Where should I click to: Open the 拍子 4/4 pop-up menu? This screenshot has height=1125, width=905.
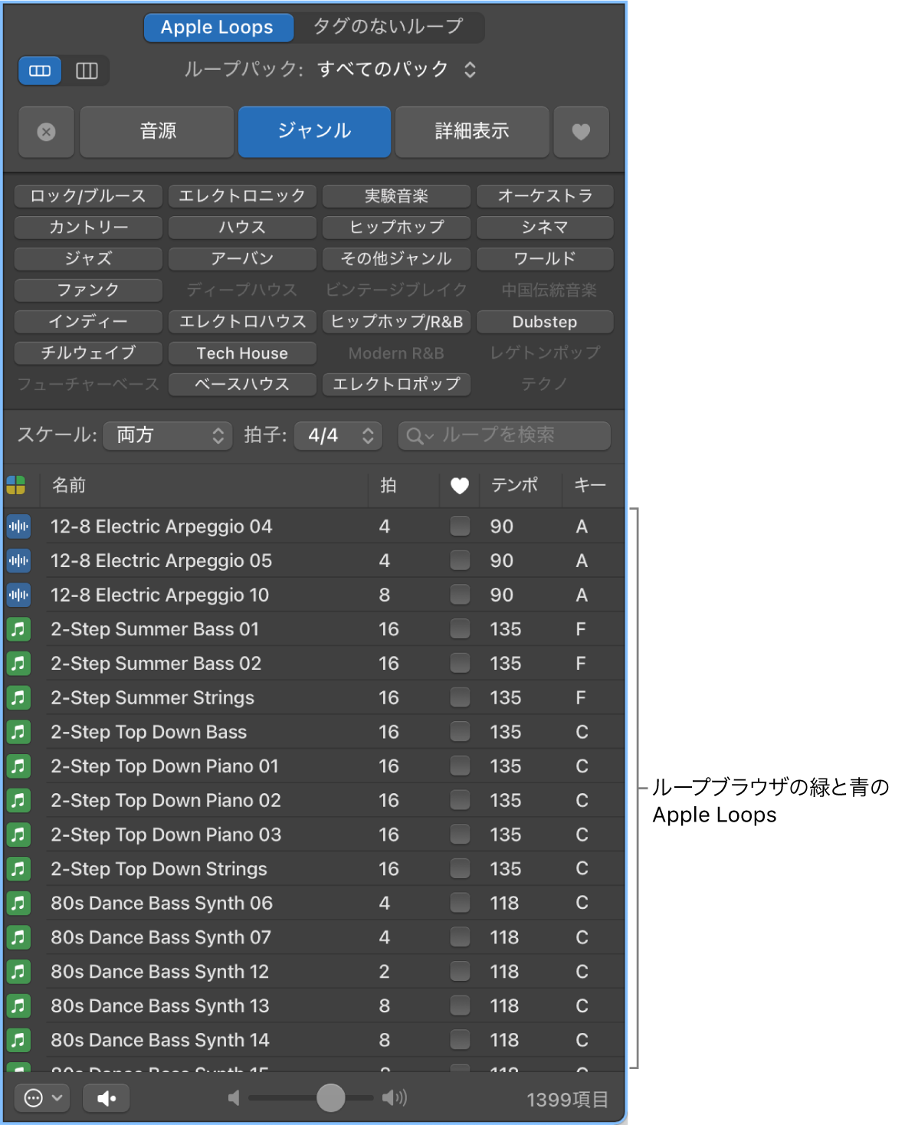(339, 435)
